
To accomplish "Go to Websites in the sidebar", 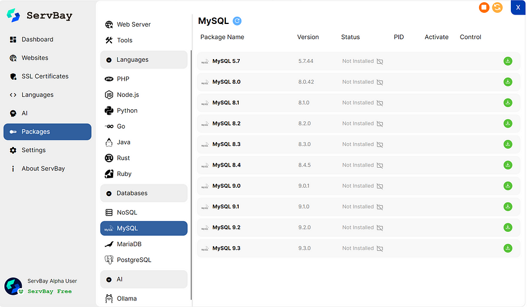I will click(x=47, y=58).
